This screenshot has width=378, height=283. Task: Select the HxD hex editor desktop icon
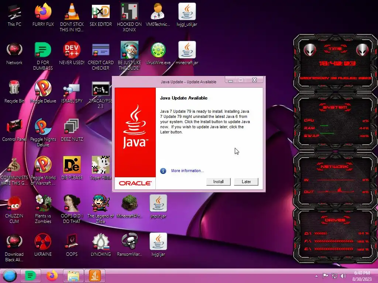pyautogui.click(x=101, y=15)
